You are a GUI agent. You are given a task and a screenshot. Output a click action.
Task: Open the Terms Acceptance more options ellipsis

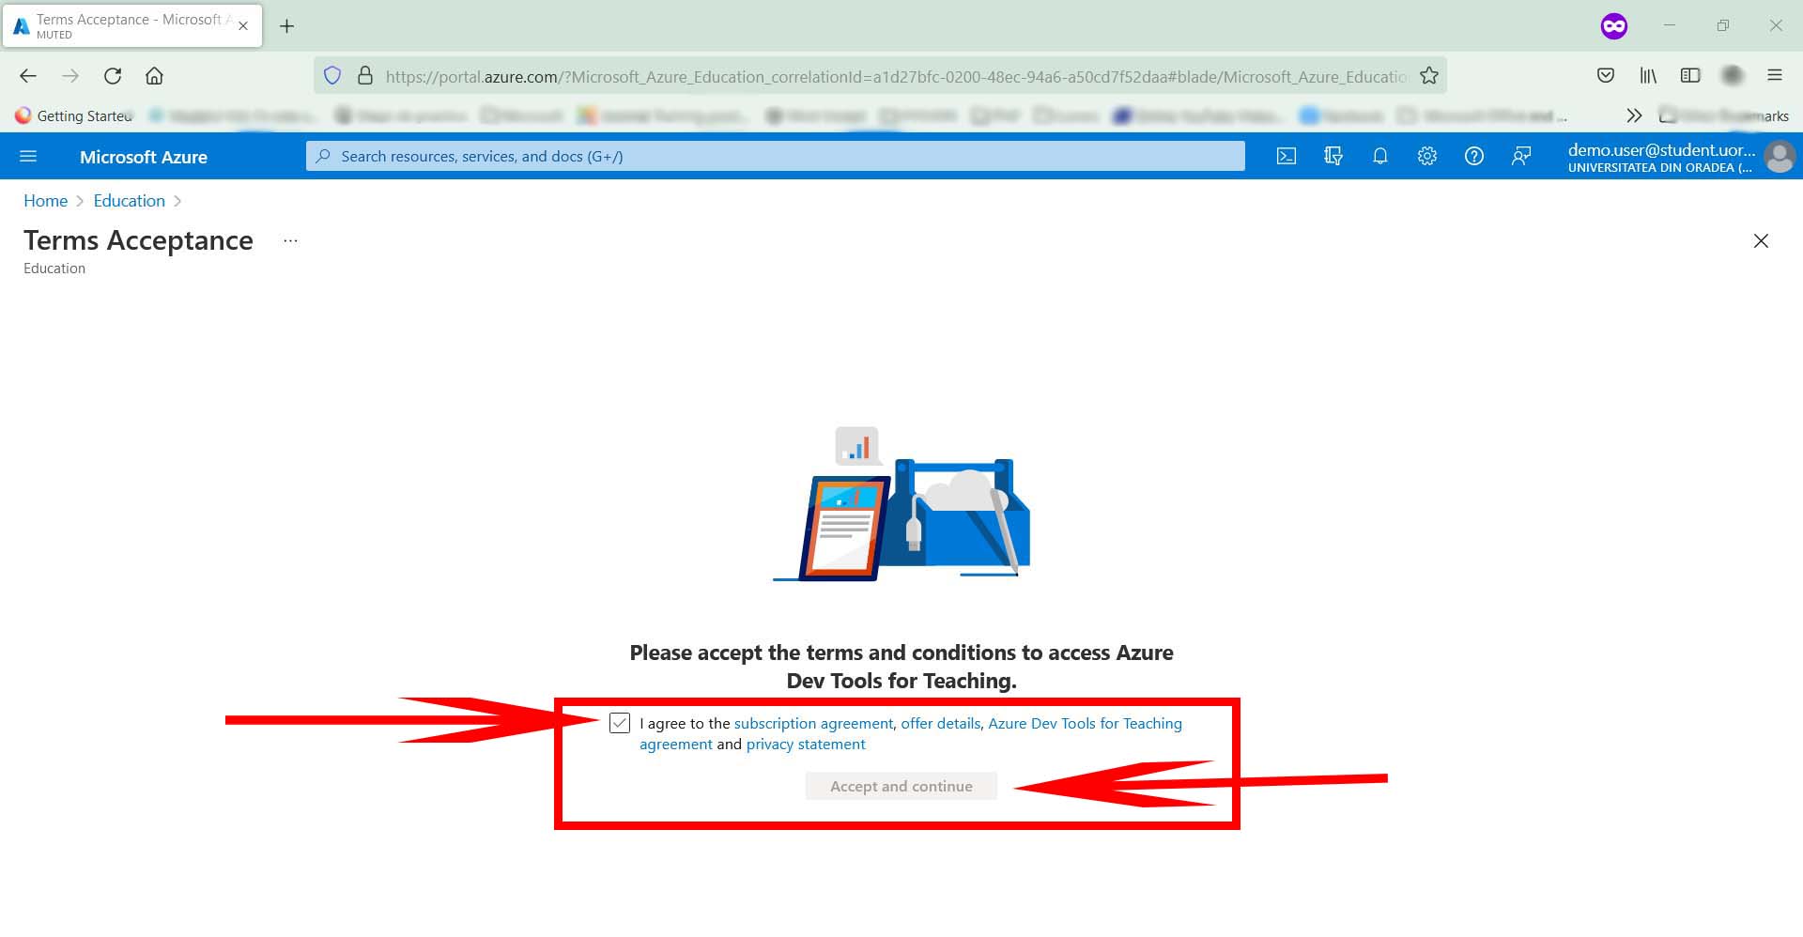tap(291, 241)
